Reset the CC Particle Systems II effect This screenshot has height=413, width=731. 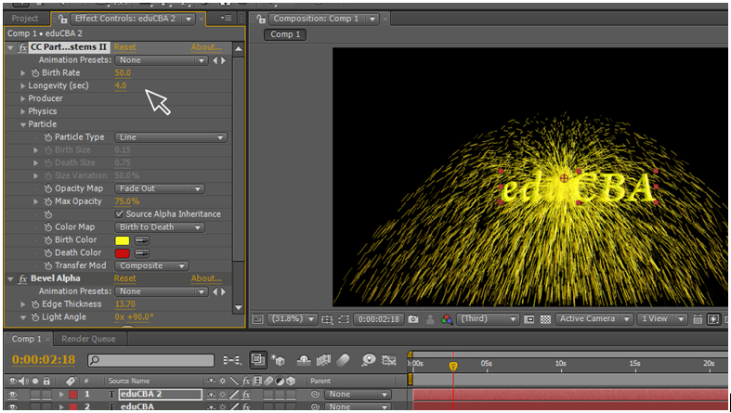[x=125, y=47]
